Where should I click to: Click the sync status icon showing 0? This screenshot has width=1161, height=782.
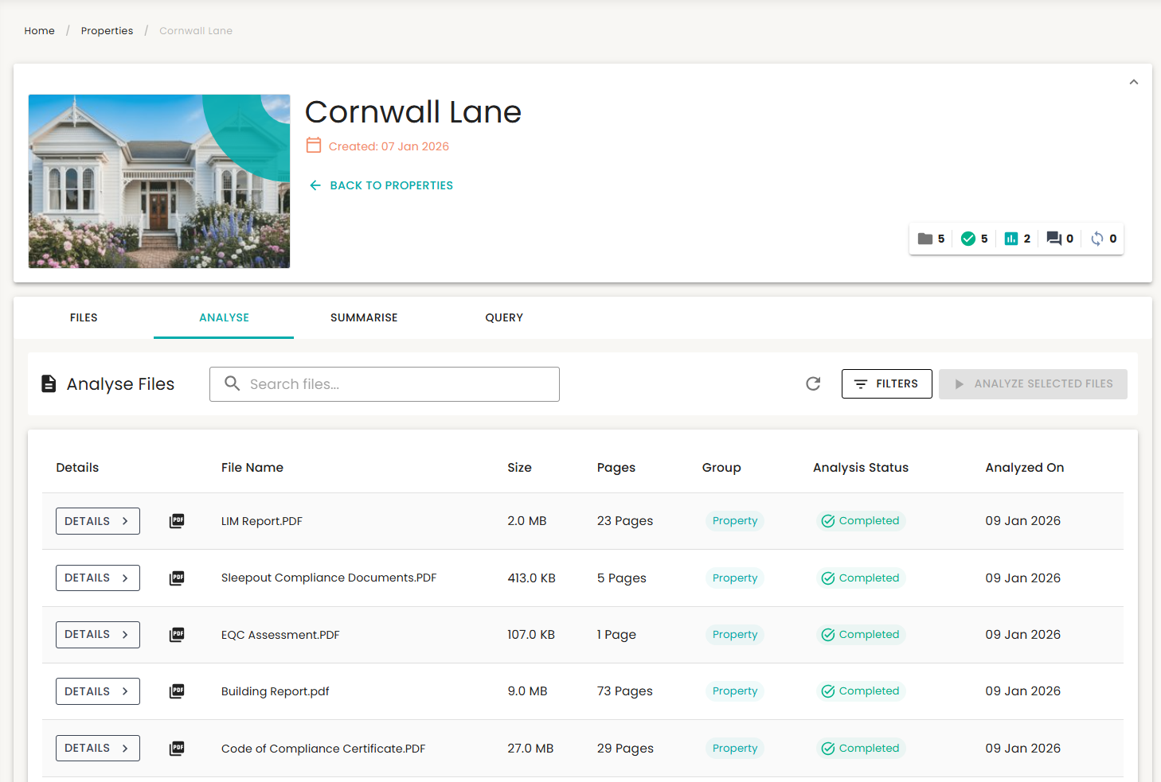[1099, 238]
